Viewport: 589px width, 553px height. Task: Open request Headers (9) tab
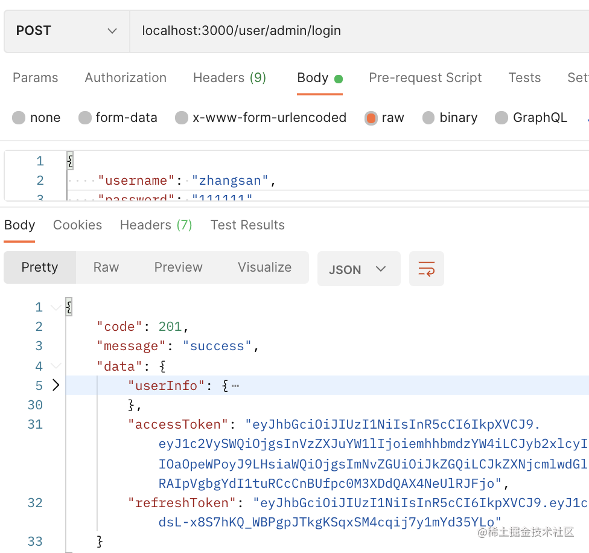[229, 78]
